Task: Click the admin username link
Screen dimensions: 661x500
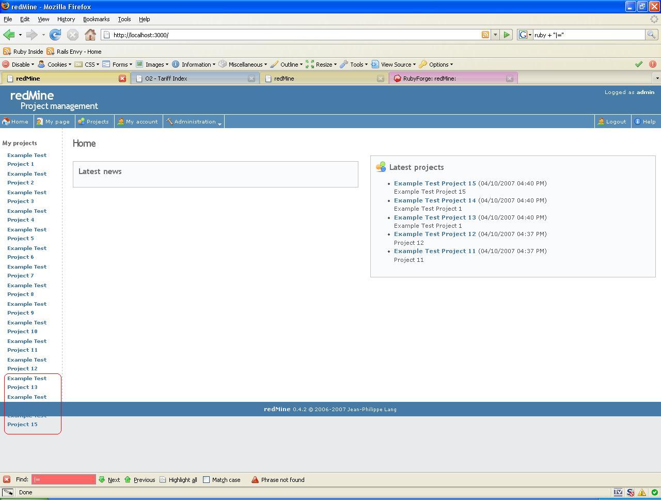Action: click(x=646, y=92)
